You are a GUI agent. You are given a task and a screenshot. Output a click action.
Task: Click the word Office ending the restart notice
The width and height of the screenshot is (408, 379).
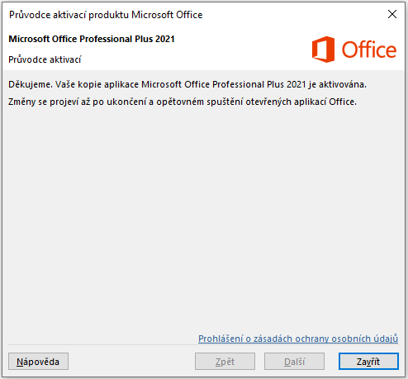(343, 102)
